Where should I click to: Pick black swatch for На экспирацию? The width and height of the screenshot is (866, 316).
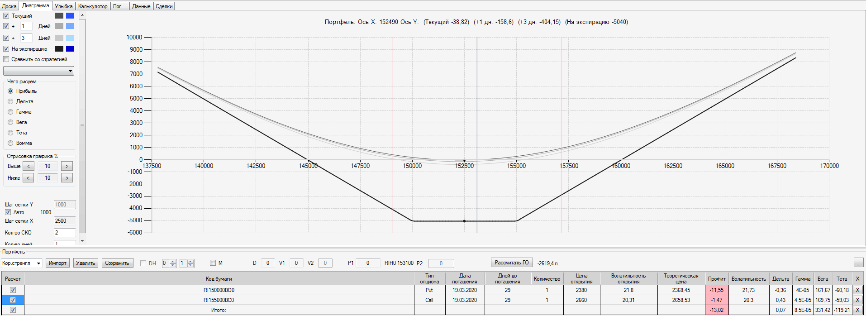click(59, 49)
